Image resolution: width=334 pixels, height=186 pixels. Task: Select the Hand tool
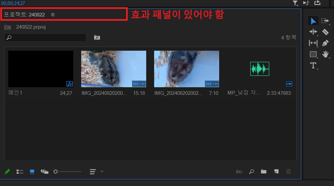[325, 54]
